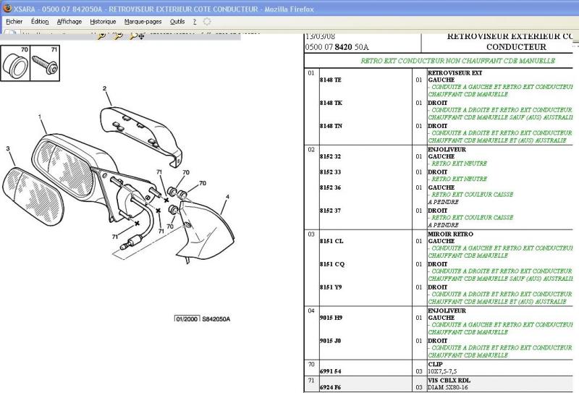This screenshot has height=393, width=579.
Task: Select part number 8152 37
Action: click(x=330, y=211)
